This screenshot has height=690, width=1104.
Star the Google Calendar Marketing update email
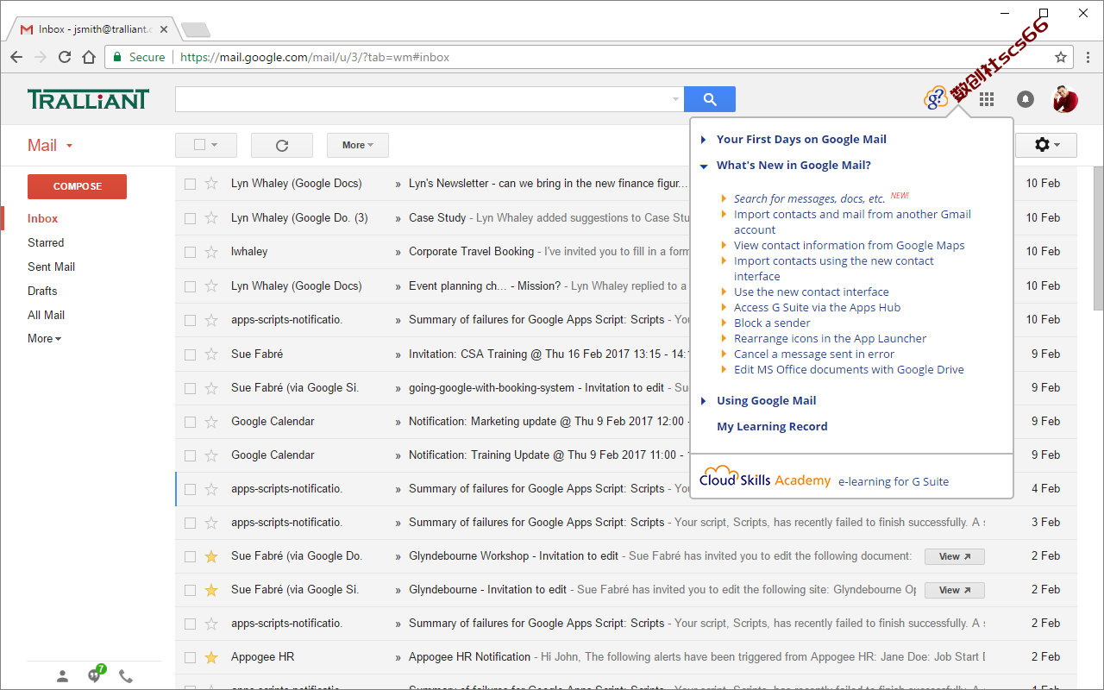(211, 422)
